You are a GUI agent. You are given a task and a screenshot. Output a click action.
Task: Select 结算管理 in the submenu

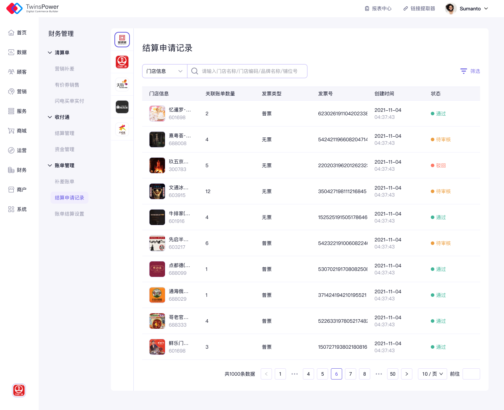[64, 133]
